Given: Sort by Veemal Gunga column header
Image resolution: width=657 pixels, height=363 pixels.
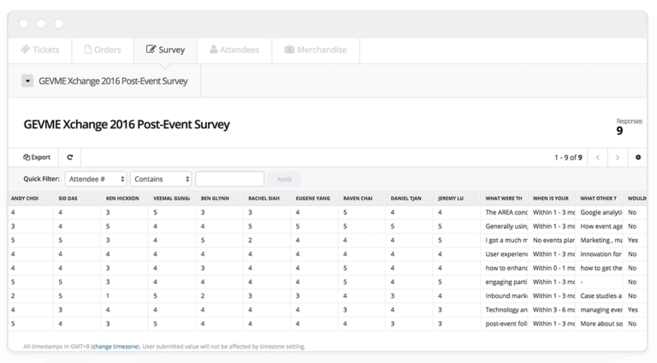Looking at the screenshot, I should click(x=171, y=199).
